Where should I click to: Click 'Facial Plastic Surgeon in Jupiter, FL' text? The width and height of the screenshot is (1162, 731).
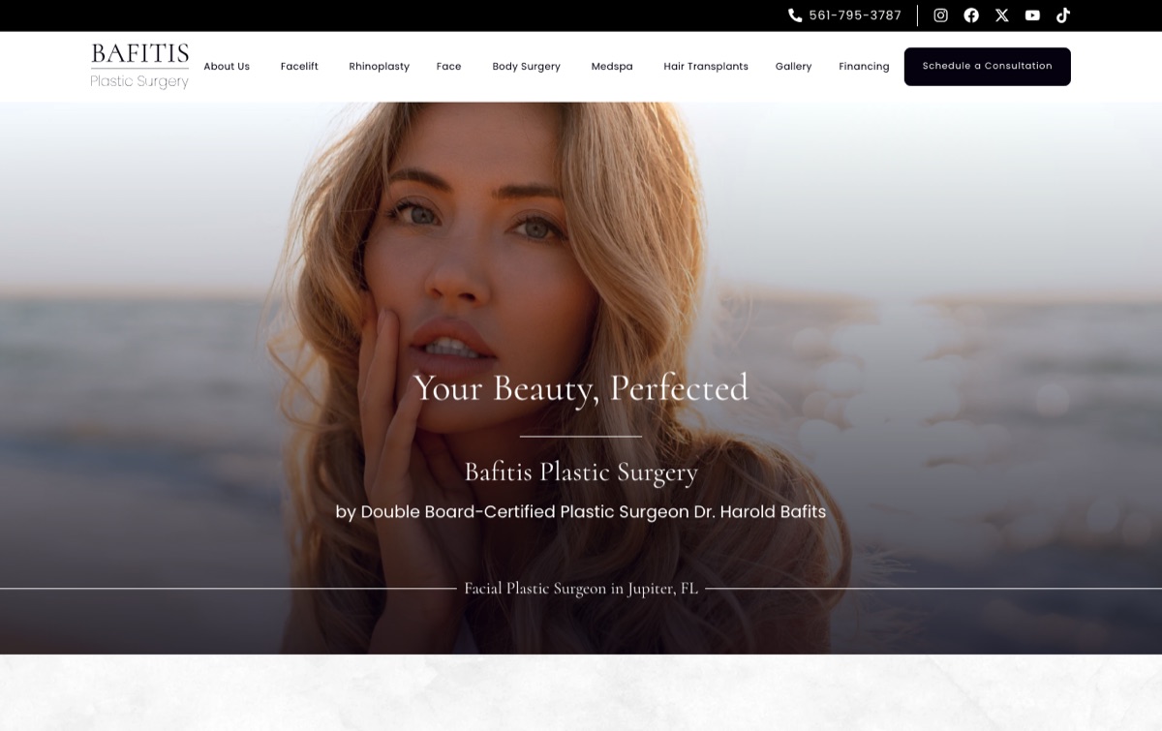581,589
